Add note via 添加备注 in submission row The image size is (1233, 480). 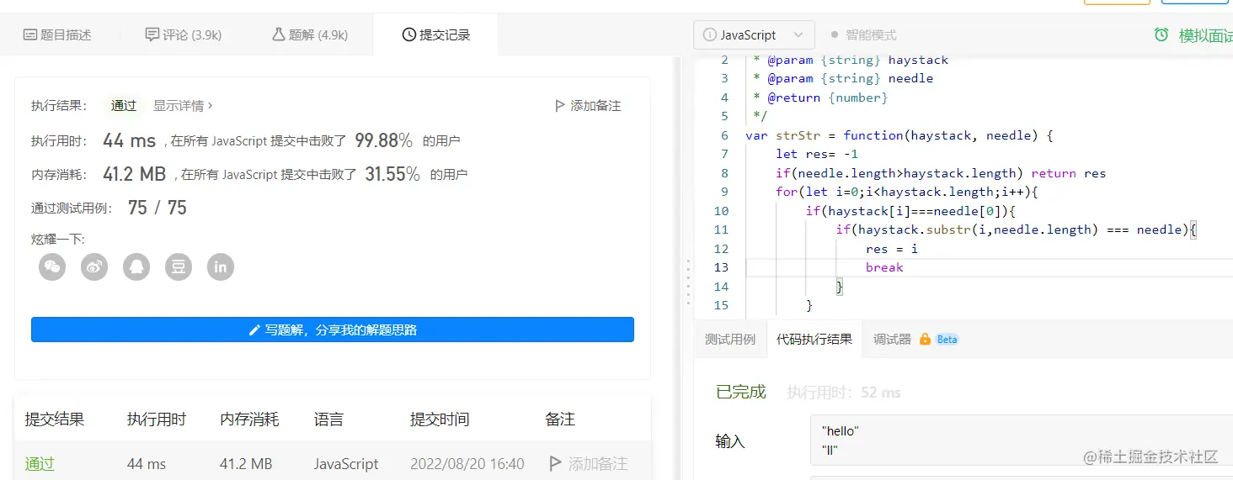pyautogui.click(x=588, y=463)
